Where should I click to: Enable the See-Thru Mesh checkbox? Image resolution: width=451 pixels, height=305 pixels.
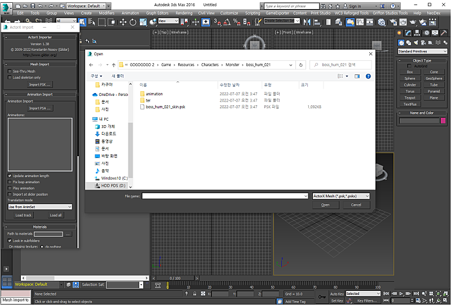[x=10, y=72]
